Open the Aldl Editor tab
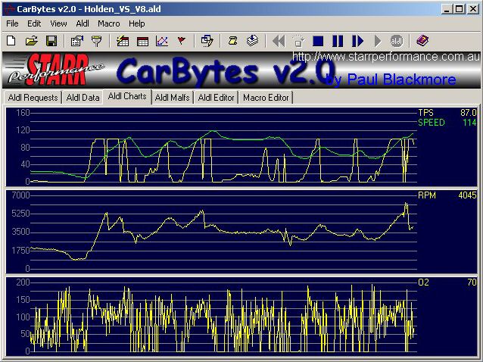The image size is (483, 362). tap(217, 98)
